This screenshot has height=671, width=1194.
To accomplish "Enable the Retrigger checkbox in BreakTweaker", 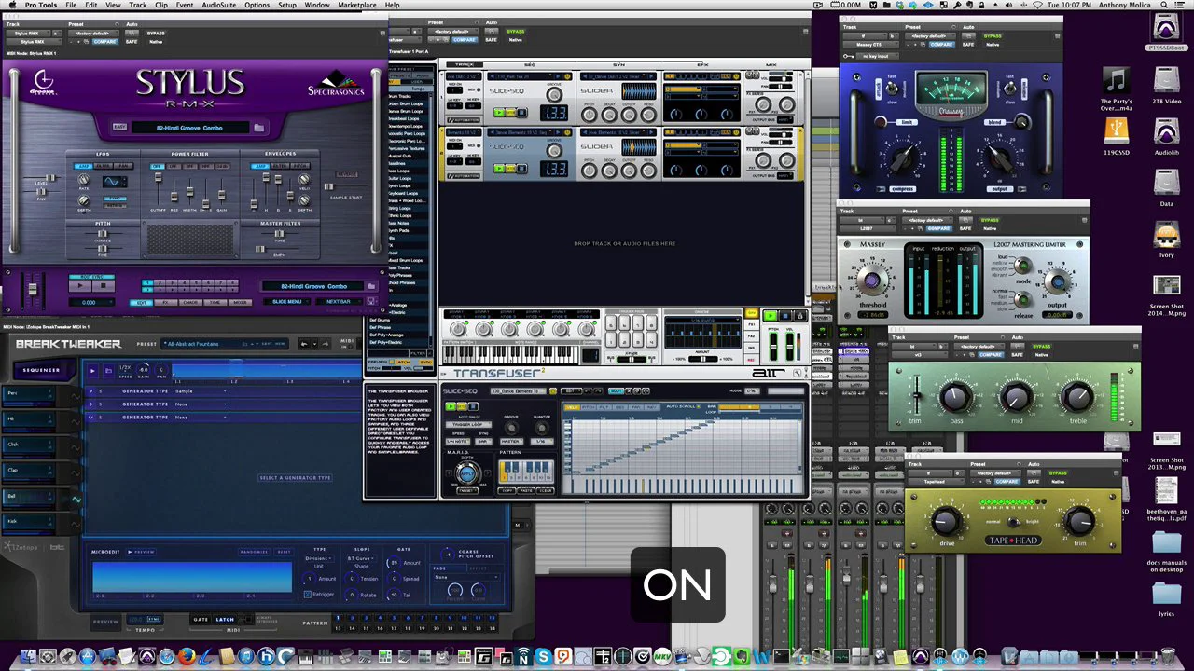I will 309,594.
